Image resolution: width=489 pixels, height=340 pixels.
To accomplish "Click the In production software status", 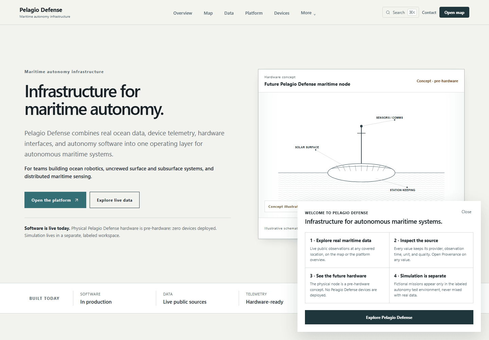I will [96, 302].
